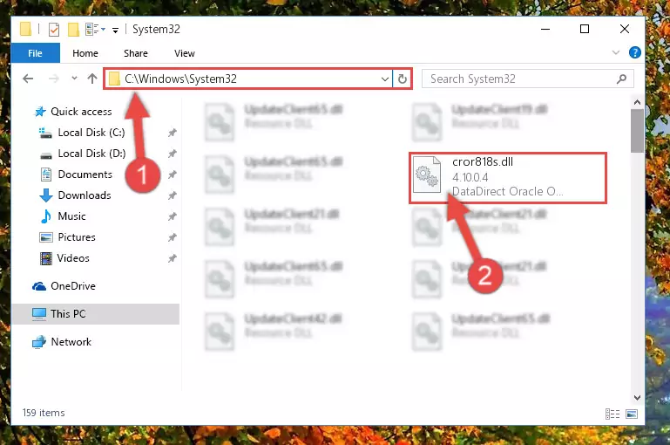Open Help with the question mark icon

tap(634, 52)
